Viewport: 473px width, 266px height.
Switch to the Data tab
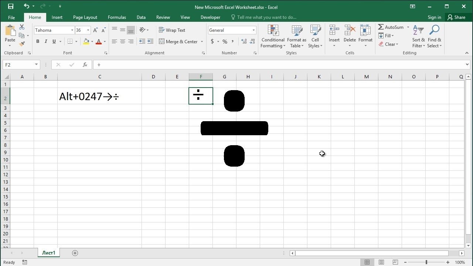click(141, 17)
